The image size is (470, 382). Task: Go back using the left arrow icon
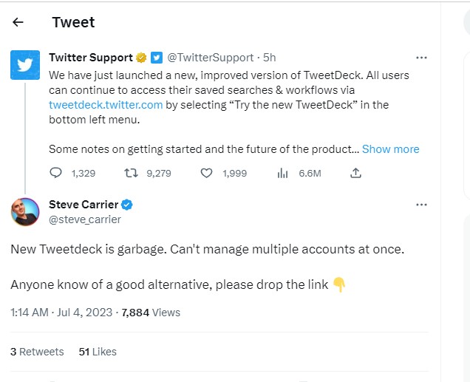coord(18,22)
